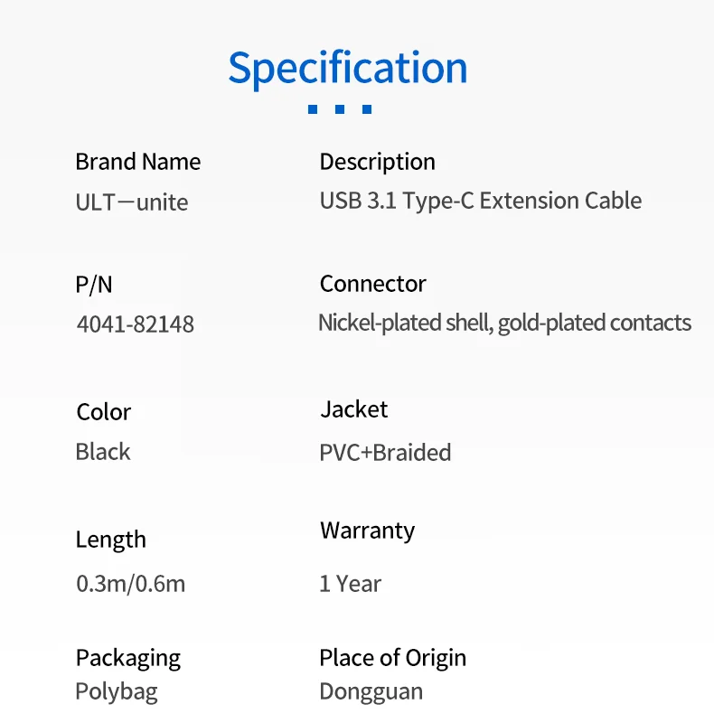The height and width of the screenshot is (723, 714).
Task: Select the Nickel-plated shell, gold-plated contacts text
Action: [504, 324]
